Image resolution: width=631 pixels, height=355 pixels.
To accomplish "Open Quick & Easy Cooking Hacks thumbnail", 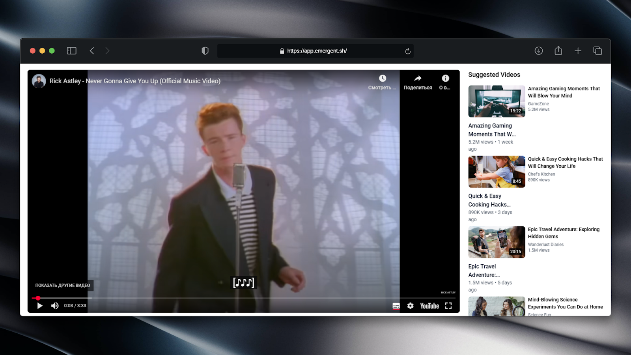I will (x=497, y=172).
